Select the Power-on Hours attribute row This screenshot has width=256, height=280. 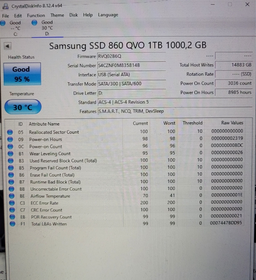[46, 140]
